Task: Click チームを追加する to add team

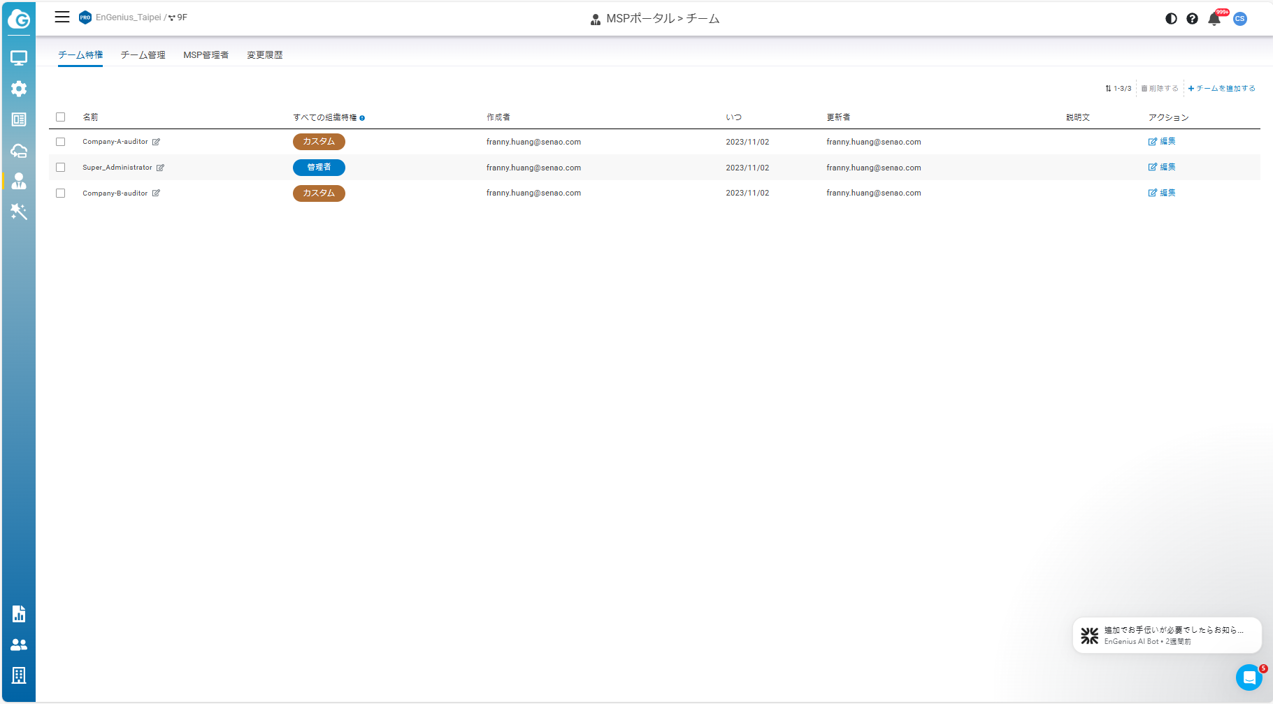Action: pyautogui.click(x=1221, y=89)
